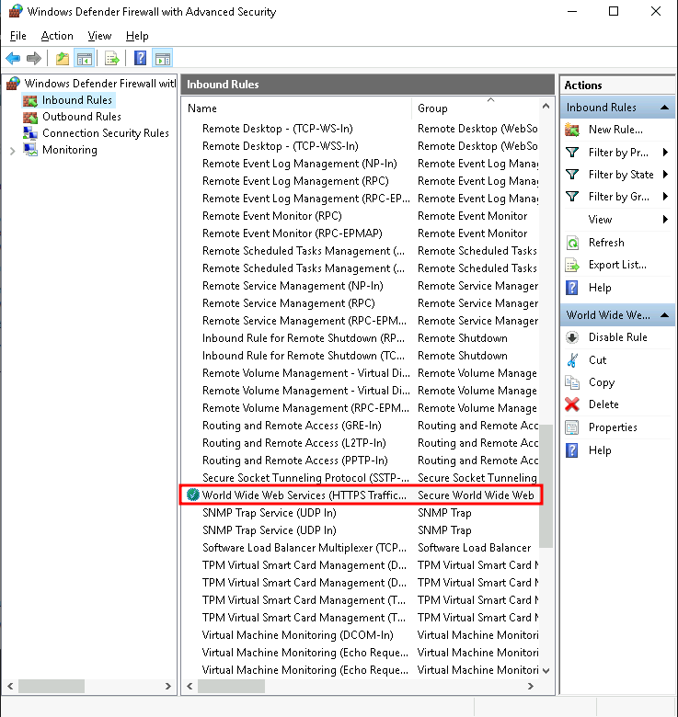Click New Rule... action link

coord(615,130)
